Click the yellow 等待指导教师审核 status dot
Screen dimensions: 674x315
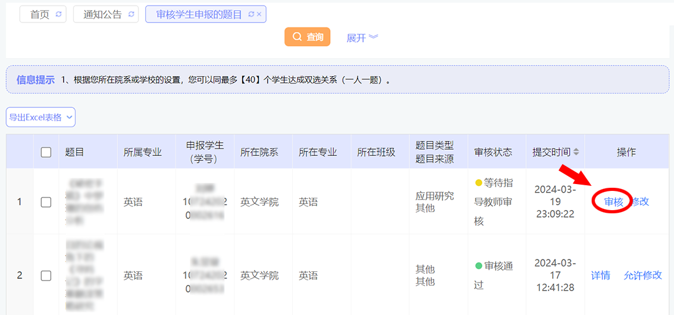point(479,183)
